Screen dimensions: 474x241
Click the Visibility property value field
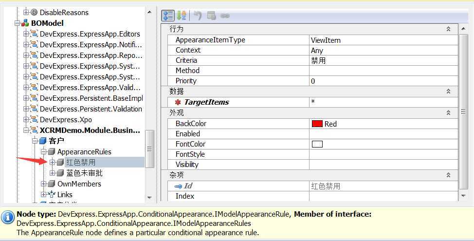pyautogui.click(x=383, y=165)
